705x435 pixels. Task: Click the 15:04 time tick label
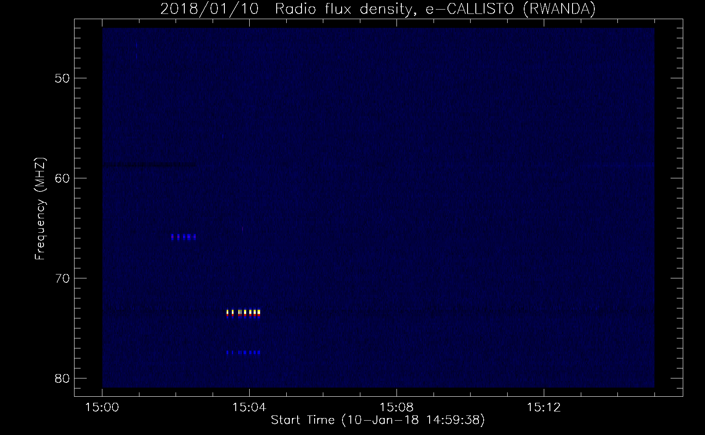click(249, 408)
